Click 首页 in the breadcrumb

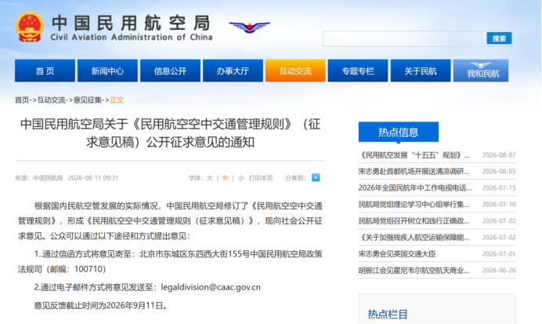point(22,100)
